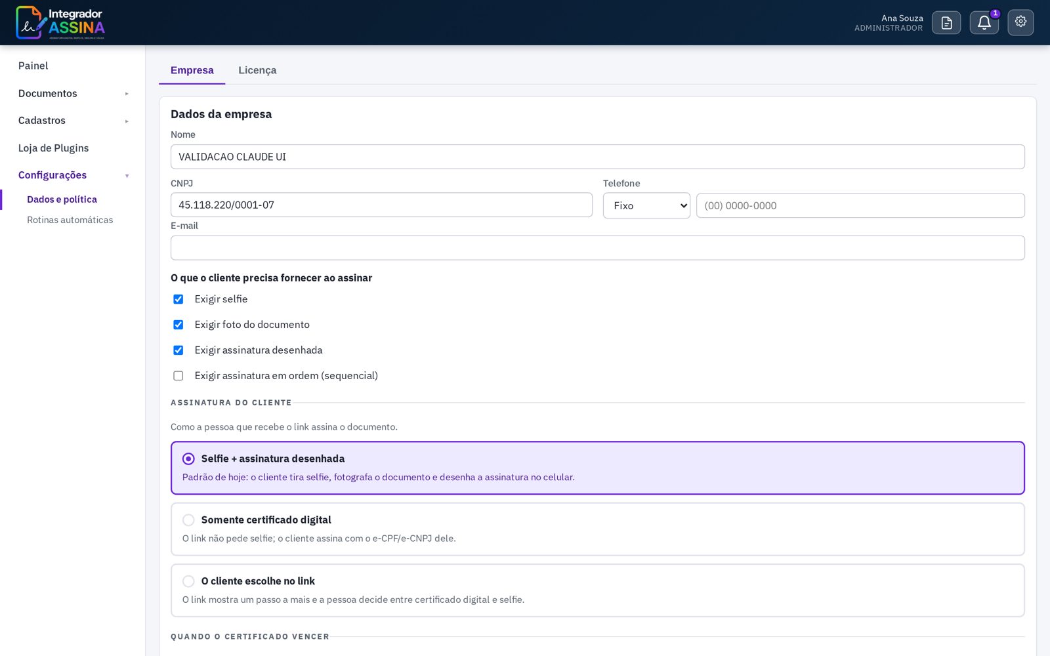The width and height of the screenshot is (1050, 656).
Task: Click the Configurações sidebar item
Action: pos(52,175)
